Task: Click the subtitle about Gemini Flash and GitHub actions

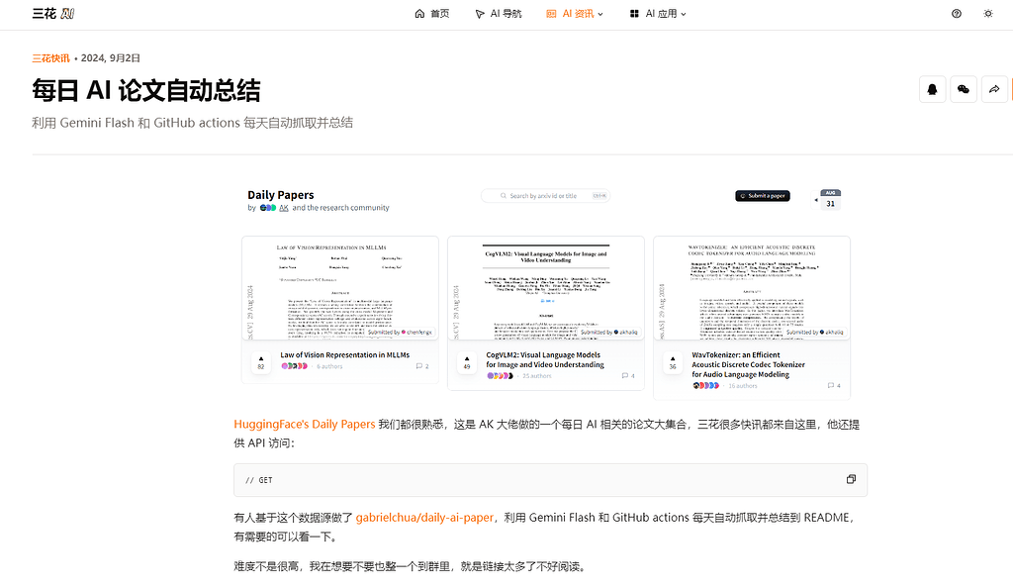Action: [x=193, y=123]
